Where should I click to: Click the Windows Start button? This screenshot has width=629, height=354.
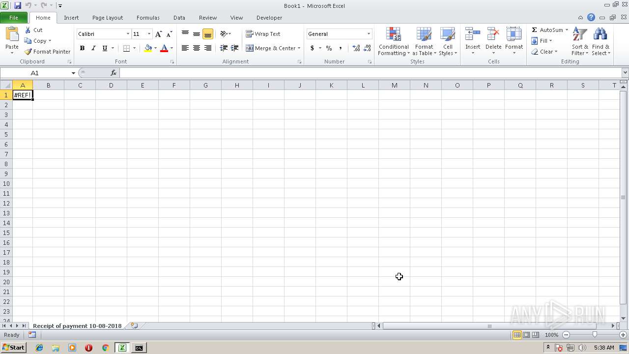pyautogui.click(x=13, y=348)
